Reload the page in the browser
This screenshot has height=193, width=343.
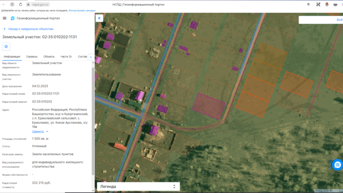21,4
